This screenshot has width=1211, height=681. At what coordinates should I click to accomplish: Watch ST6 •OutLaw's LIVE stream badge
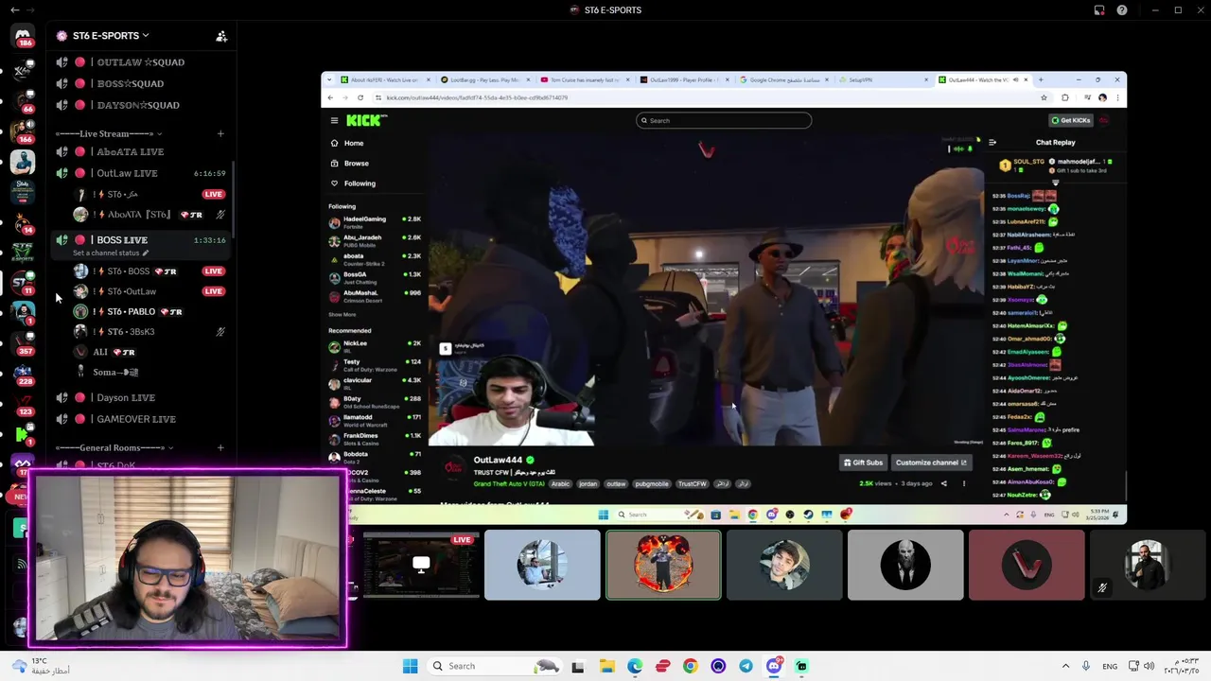click(214, 291)
